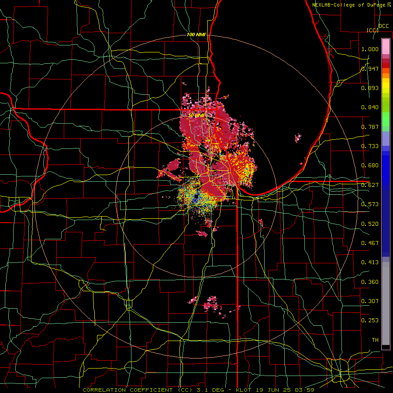Pick the bright blue swatch beside 0.680
393x393 pixels.
(x=386, y=167)
